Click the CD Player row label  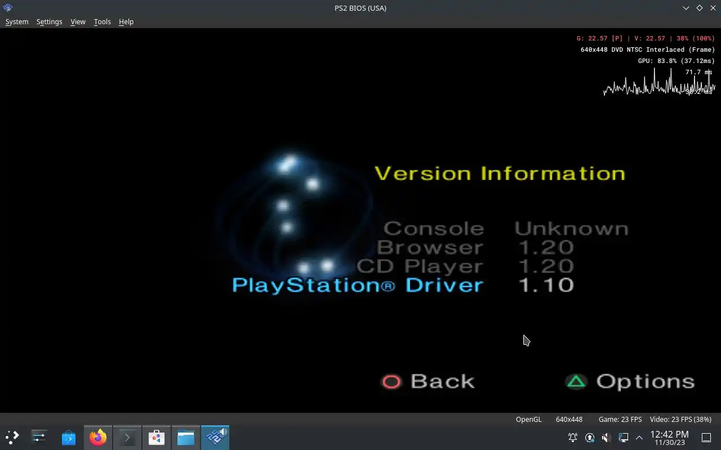420,266
